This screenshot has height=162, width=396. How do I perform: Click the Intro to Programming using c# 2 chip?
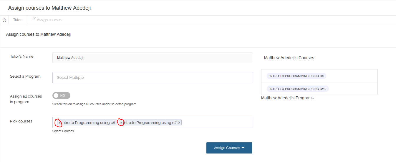[150, 123]
